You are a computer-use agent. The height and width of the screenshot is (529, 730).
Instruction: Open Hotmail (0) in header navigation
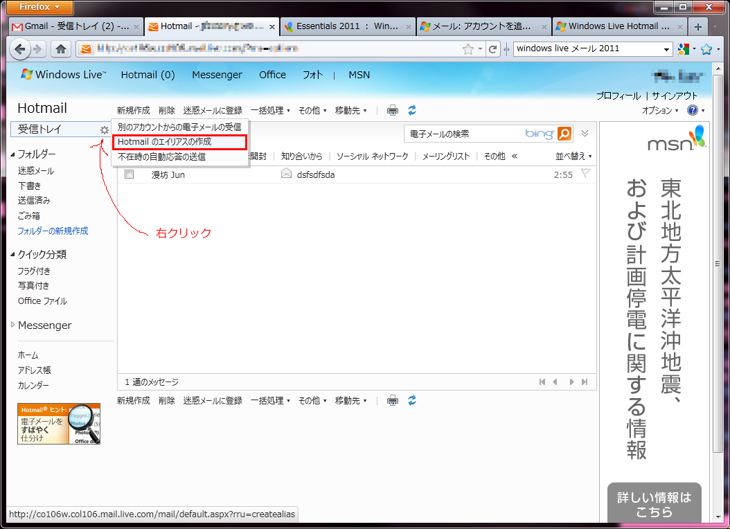[148, 75]
